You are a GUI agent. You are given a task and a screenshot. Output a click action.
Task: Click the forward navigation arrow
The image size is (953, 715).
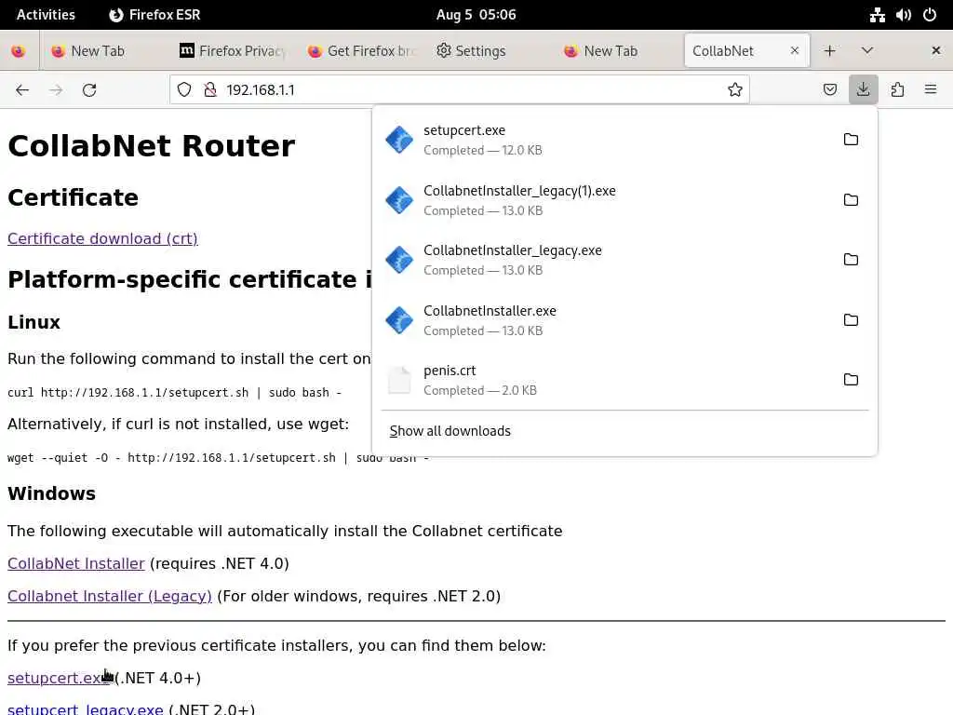56,90
